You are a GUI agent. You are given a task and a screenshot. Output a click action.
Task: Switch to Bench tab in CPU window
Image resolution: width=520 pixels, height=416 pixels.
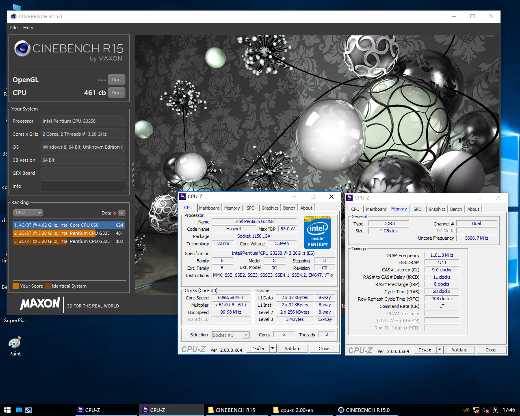pos(289,208)
